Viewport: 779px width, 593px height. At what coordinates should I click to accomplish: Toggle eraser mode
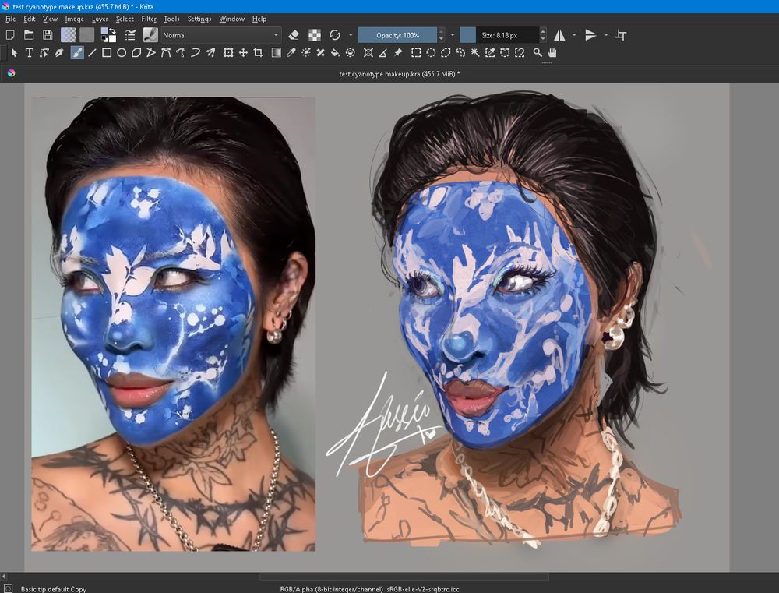click(x=294, y=35)
